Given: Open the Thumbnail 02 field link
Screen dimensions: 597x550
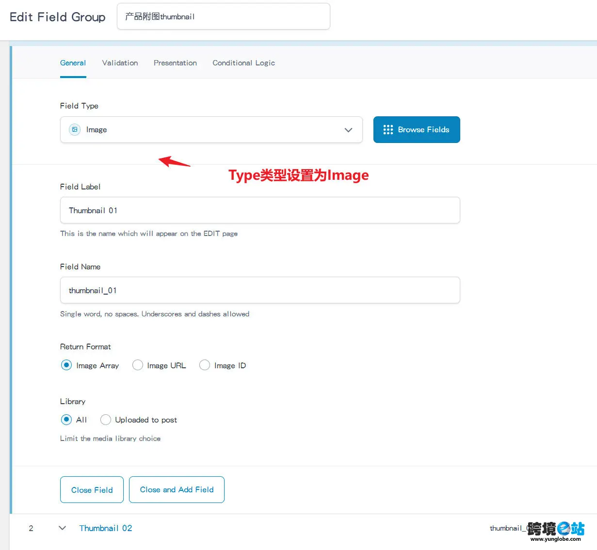Looking at the screenshot, I should click(106, 528).
